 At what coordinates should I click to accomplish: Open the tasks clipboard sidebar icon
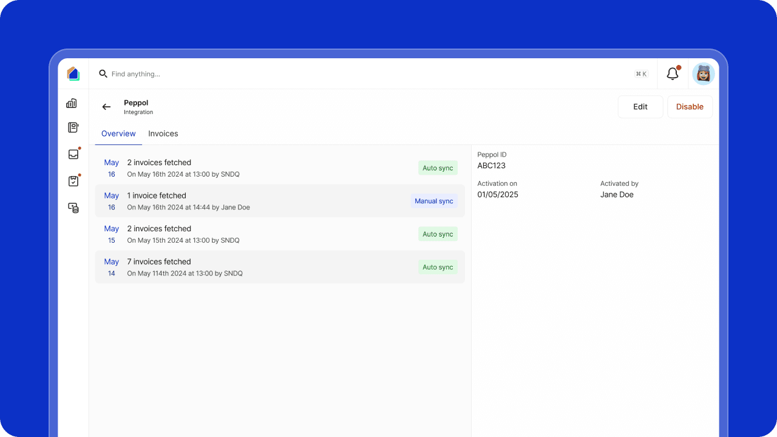click(x=73, y=181)
